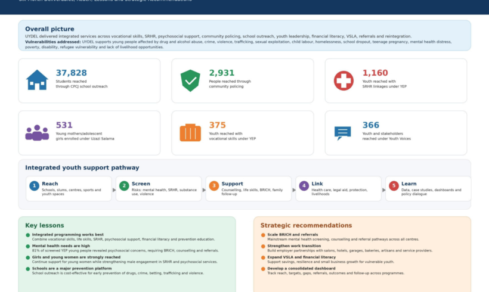Click the Support step title
The width and height of the screenshot is (489, 292).
click(x=232, y=184)
